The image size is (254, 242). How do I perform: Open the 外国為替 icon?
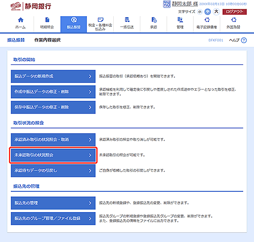pyautogui.click(x=234, y=20)
